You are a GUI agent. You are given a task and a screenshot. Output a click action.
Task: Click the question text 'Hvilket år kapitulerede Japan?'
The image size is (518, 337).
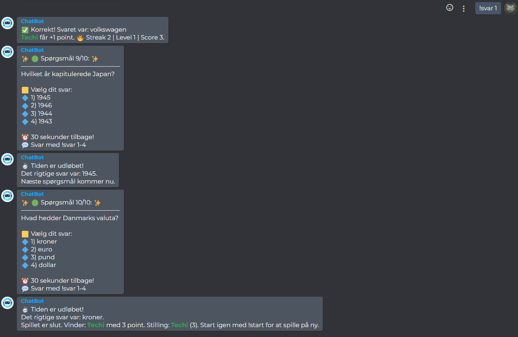pyautogui.click(x=68, y=74)
